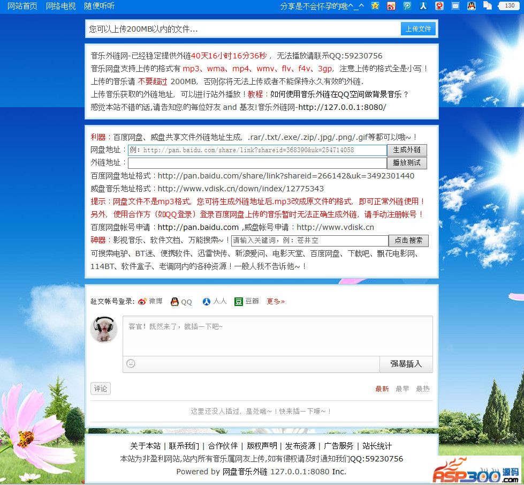Focus the 网盘地址 input field
Screen dimensions: 524x485
(257, 150)
